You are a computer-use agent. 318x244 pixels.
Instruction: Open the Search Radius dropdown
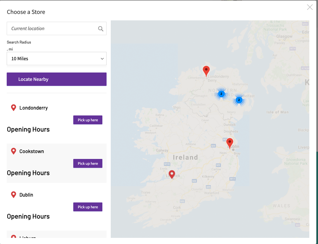coord(56,59)
